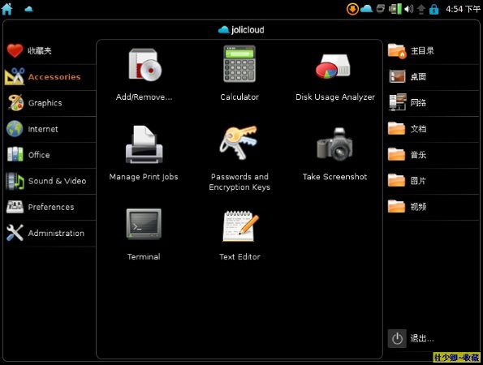The width and height of the screenshot is (483, 365).
Task: Click the 4:54 clock display
Action: pyautogui.click(x=463, y=9)
